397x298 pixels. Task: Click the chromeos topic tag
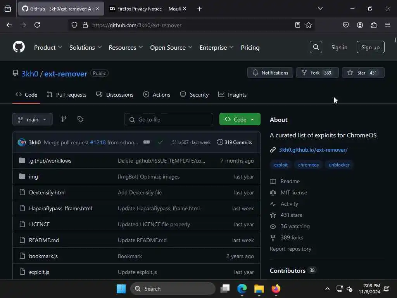point(308,165)
